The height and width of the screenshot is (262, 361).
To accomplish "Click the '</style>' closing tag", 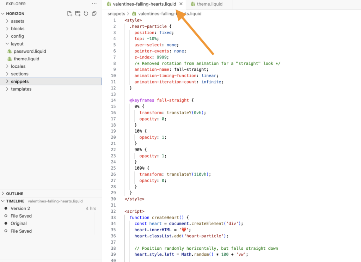I will click(x=134, y=199).
